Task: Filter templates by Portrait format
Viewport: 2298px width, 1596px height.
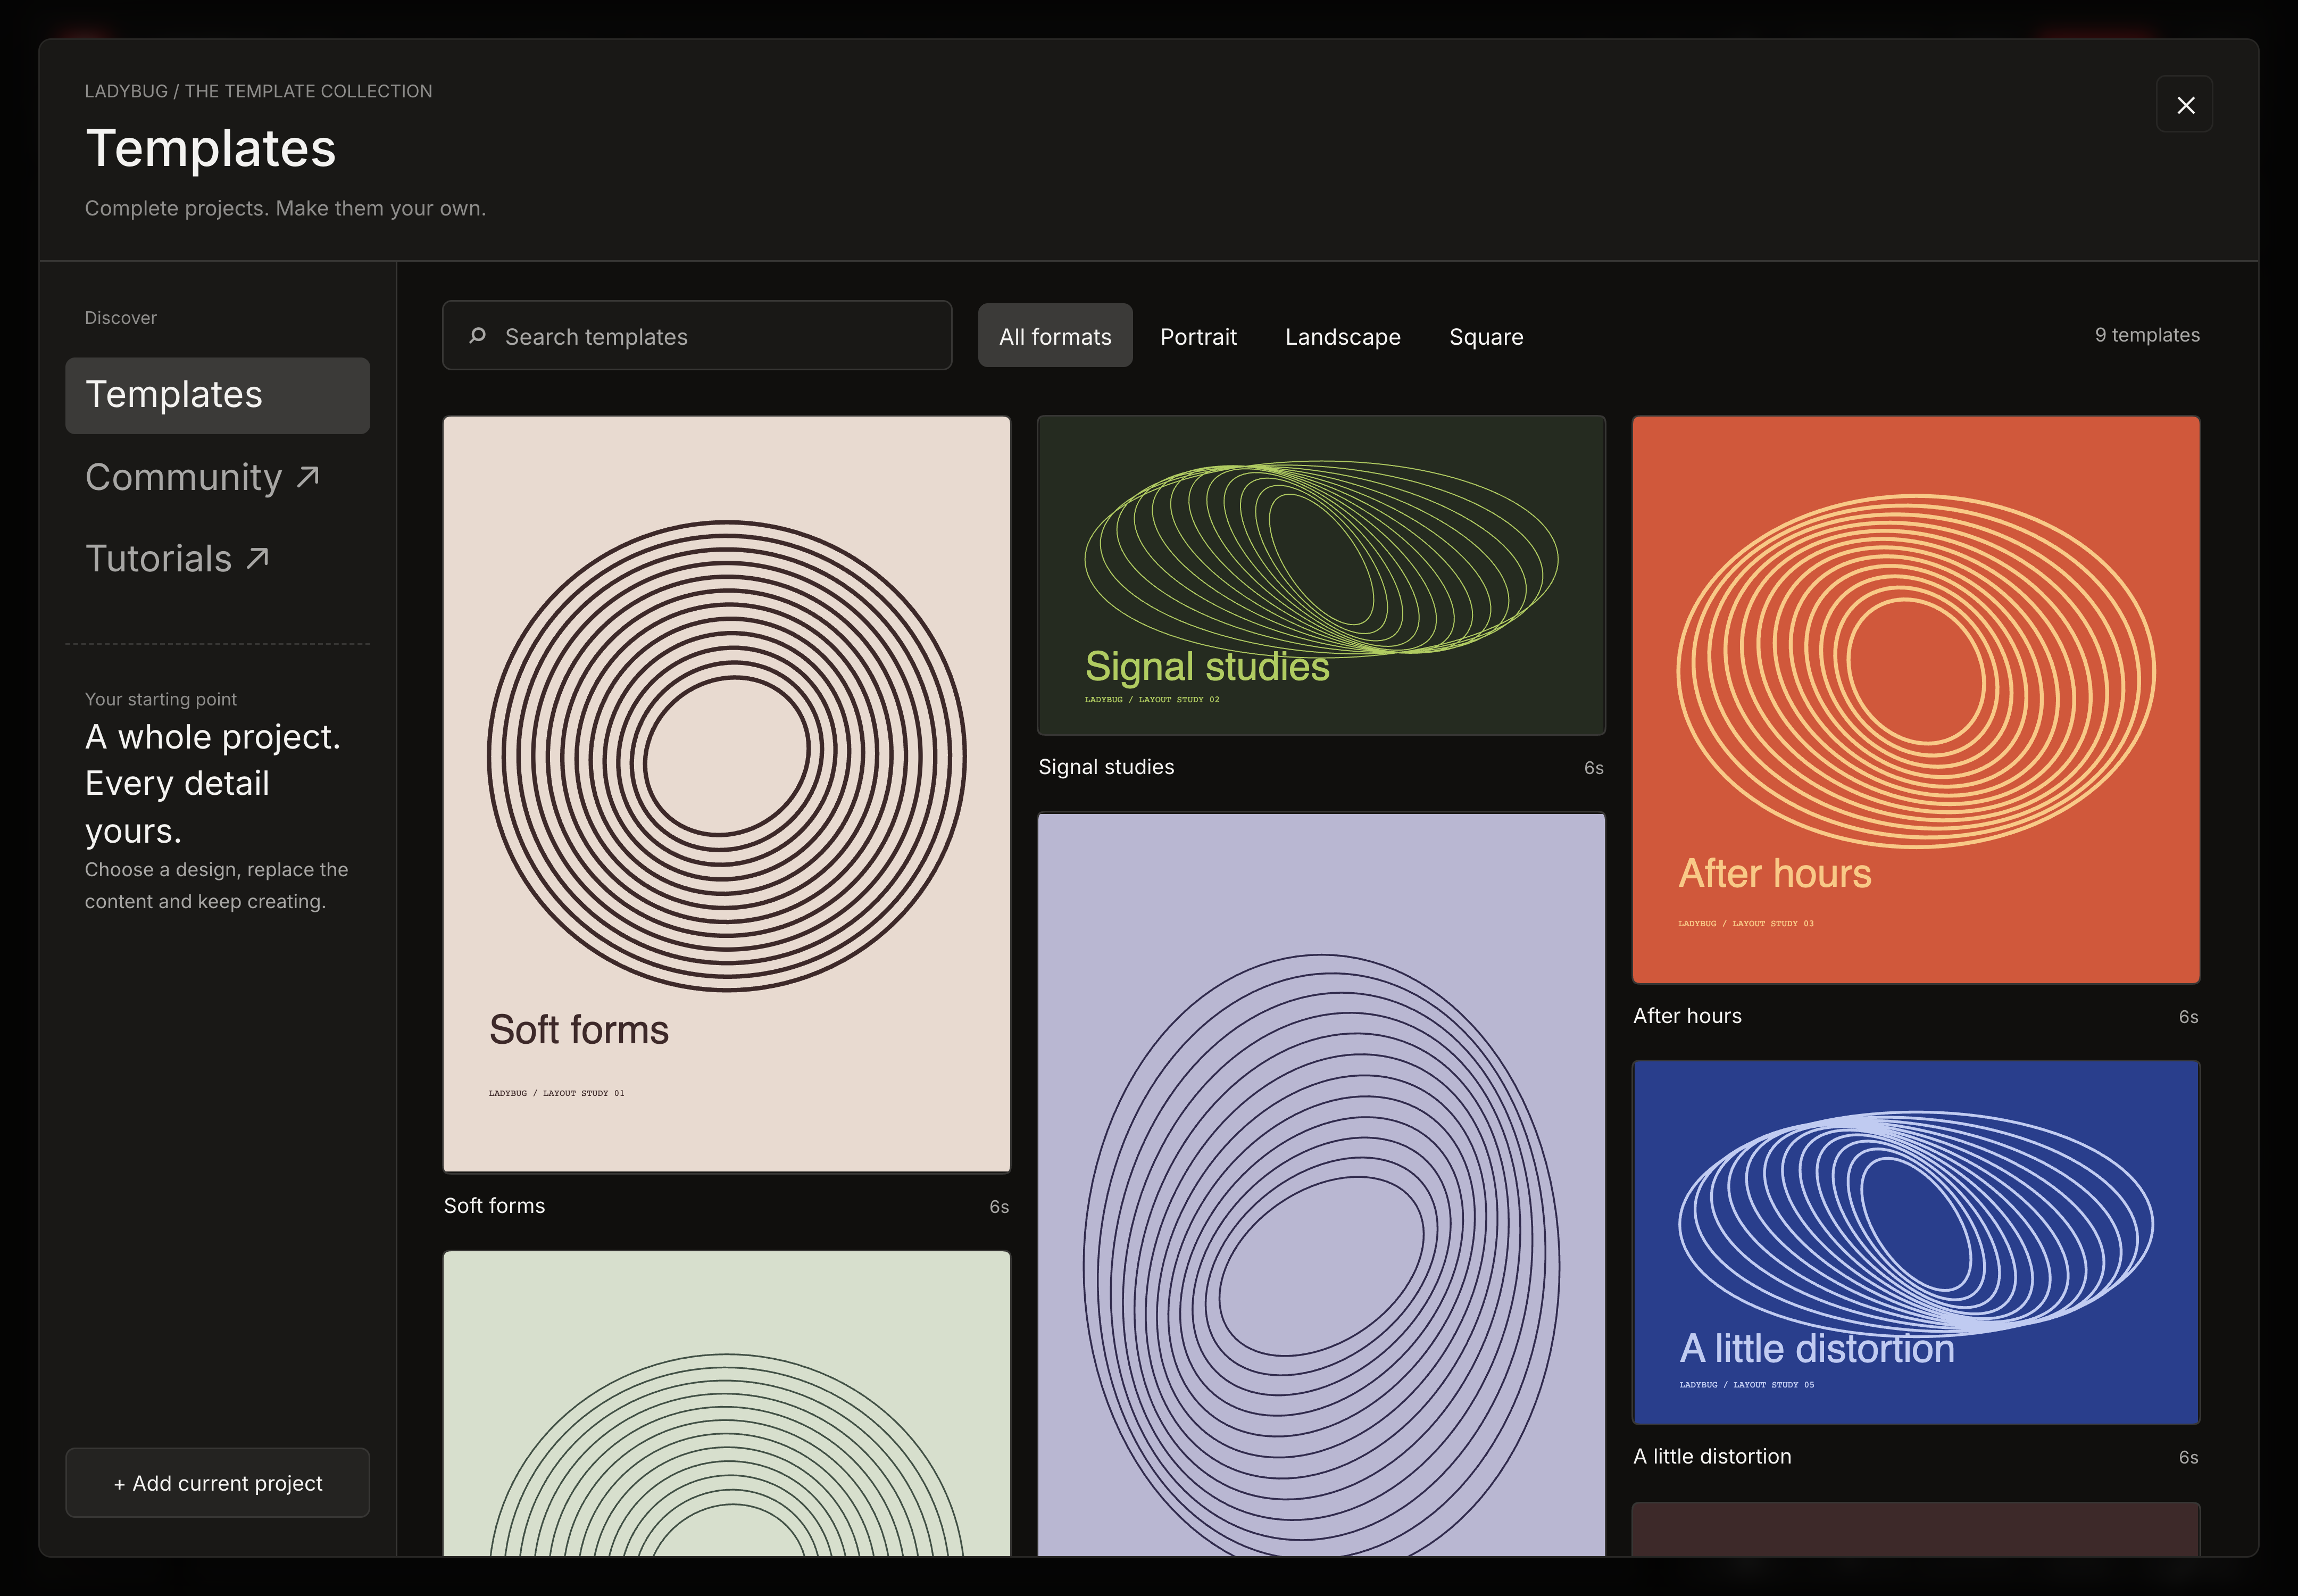Action: point(1198,336)
